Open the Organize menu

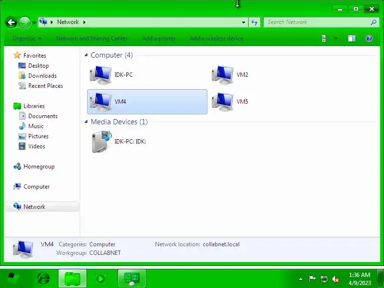pos(27,38)
